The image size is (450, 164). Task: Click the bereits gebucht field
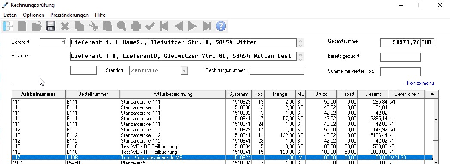point(401,57)
